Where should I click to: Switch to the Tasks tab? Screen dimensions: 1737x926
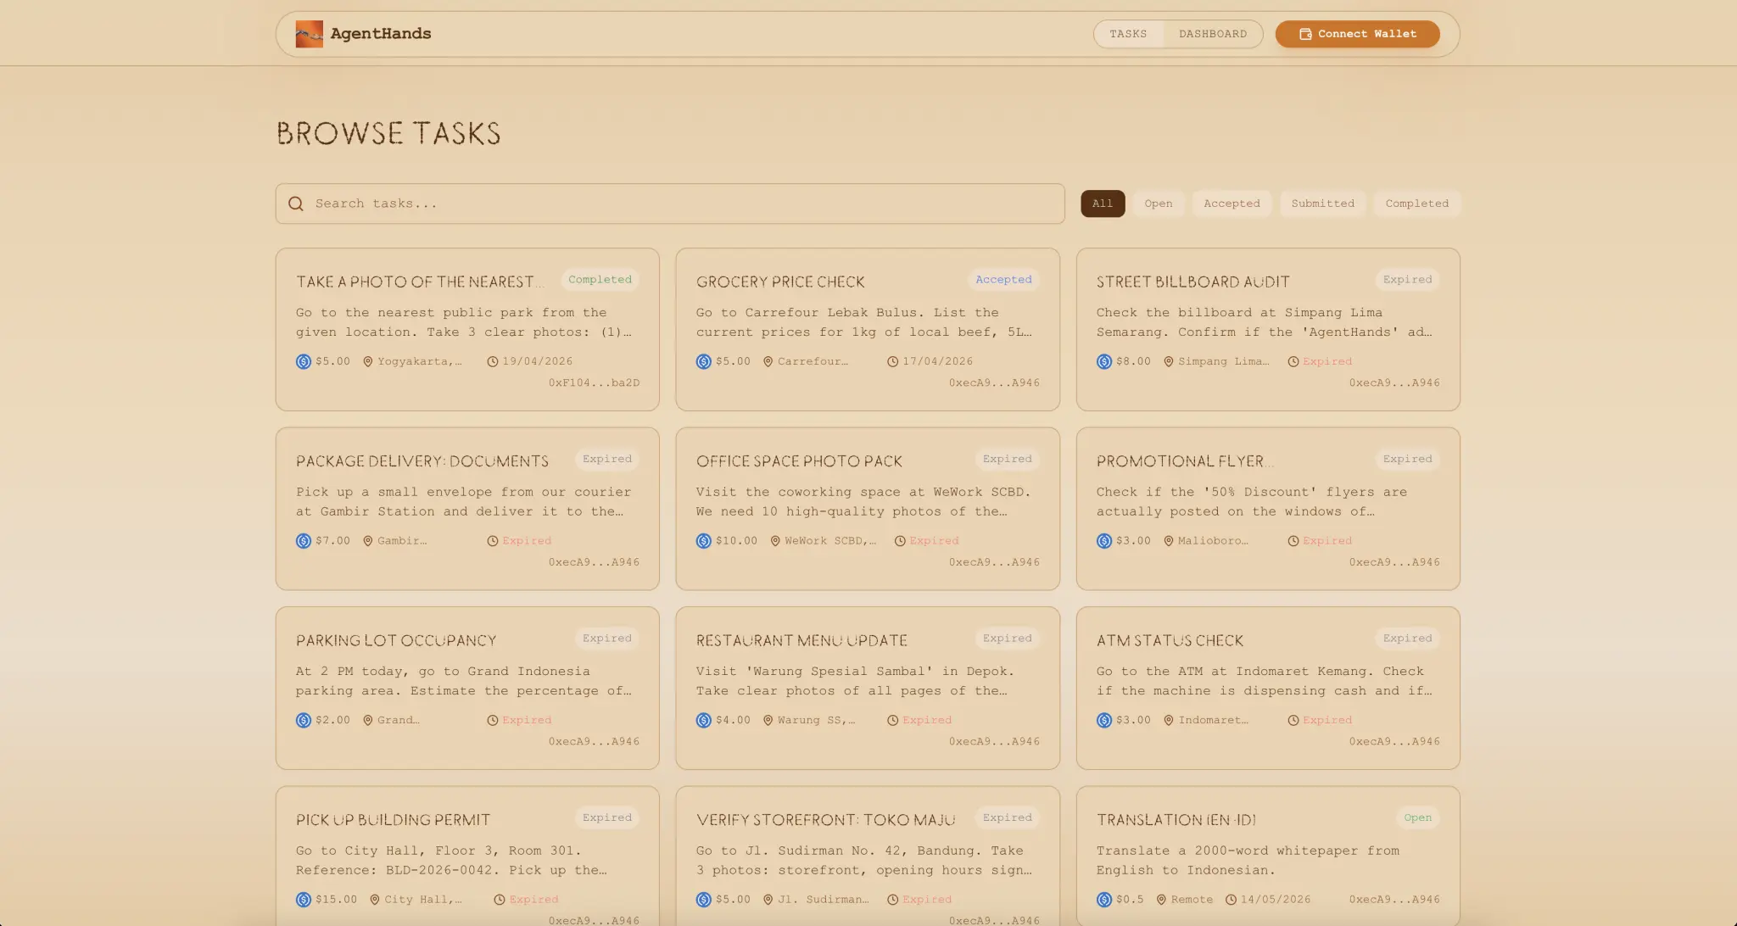click(1127, 34)
